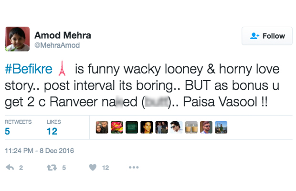
Task: Click the reply arrow icon
Action: pyautogui.click(x=9, y=168)
